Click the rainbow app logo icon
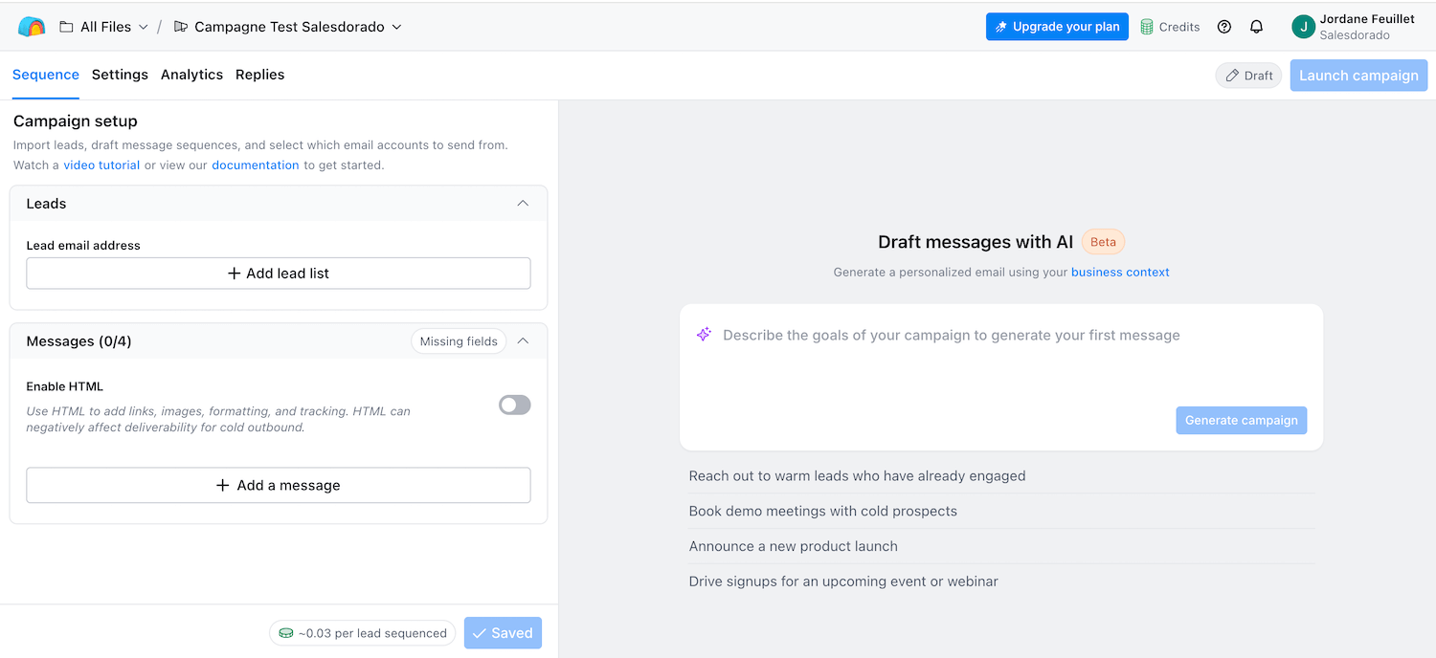 32,27
